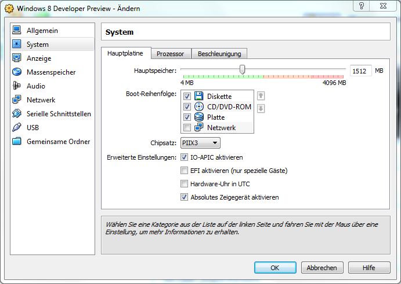Open the Serielle Schnittstellen category
Screen dimensions: 401x284
[52, 113]
